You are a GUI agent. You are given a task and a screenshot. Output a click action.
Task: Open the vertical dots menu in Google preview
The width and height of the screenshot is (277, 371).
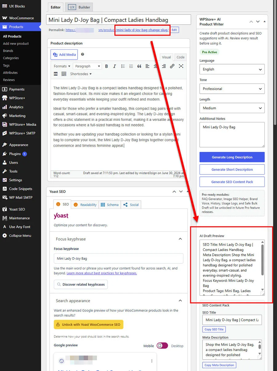pyautogui.click(x=152, y=361)
